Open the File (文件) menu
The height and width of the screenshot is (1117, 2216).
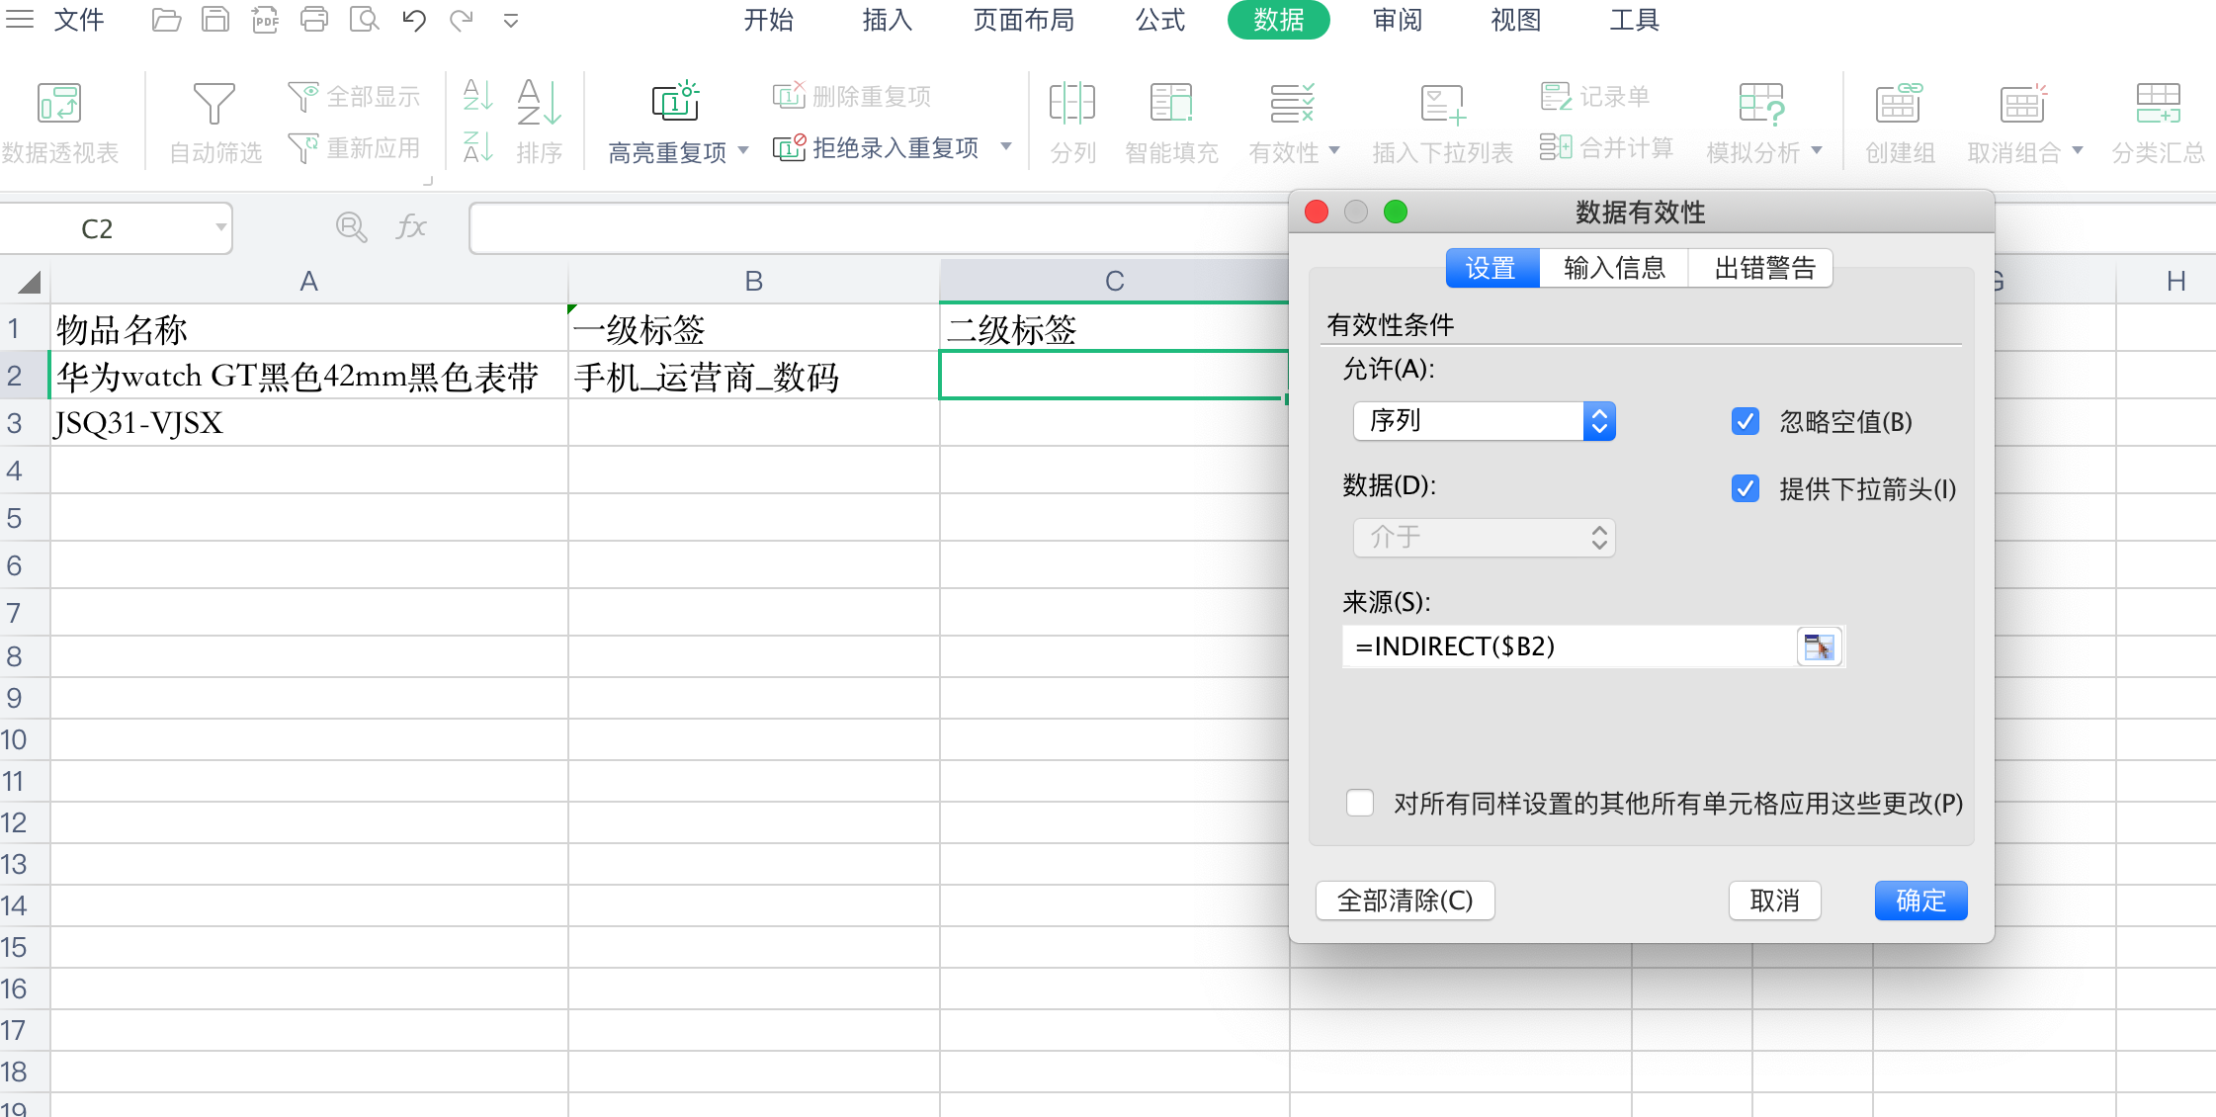(79, 20)
